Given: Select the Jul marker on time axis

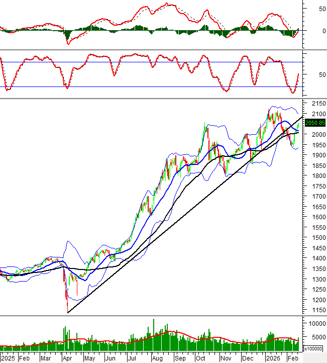Looking at the screenshot, I should point(132,359).
